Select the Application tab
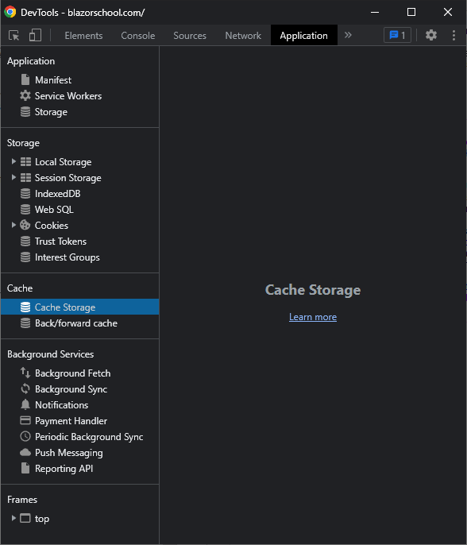Image resolution: width=467 pixels, height=545 pixels. (x=303, y=36)
